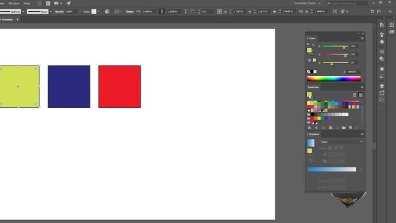Select the red square on artboard
Viewport: 396px width, 223px height.
point(119,87)
